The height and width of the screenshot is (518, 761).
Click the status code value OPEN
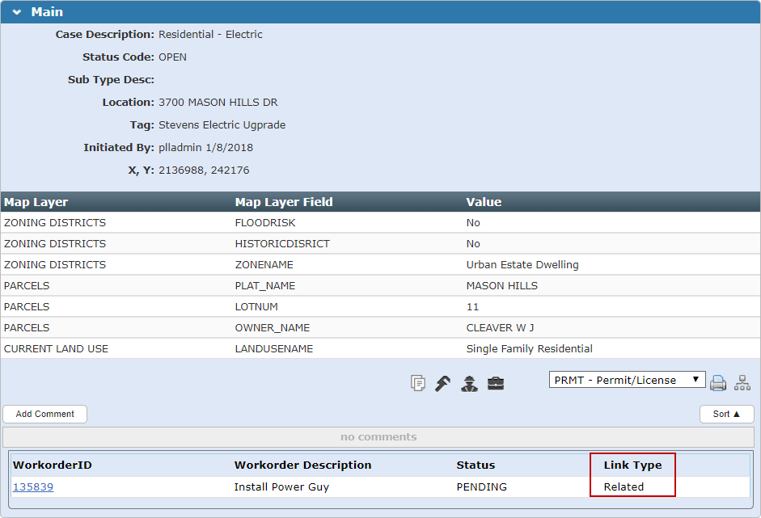[173, 57]
